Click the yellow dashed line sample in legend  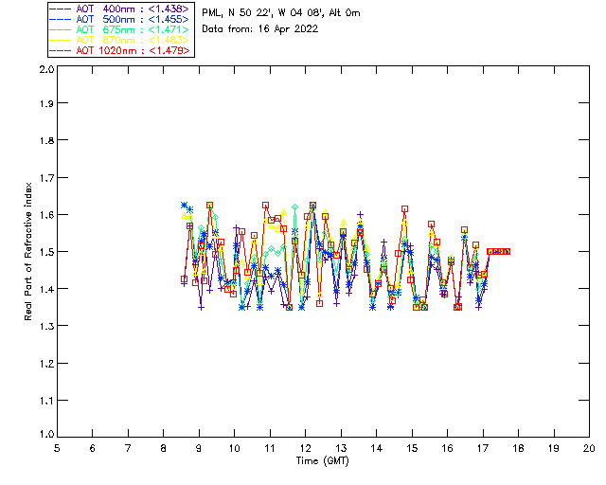coord(61,40)
